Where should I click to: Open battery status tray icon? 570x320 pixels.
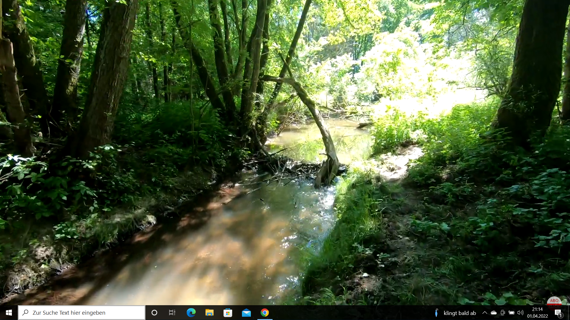click(x=511, y=313)
